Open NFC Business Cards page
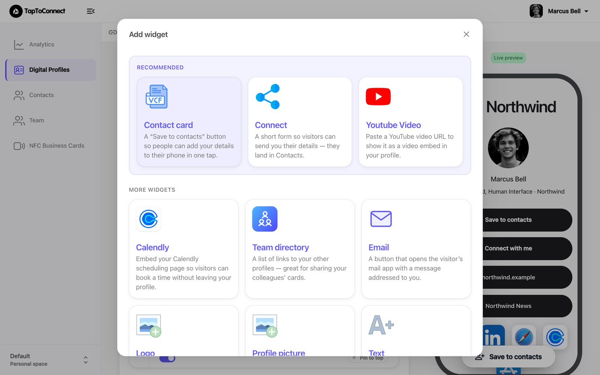 51,146
